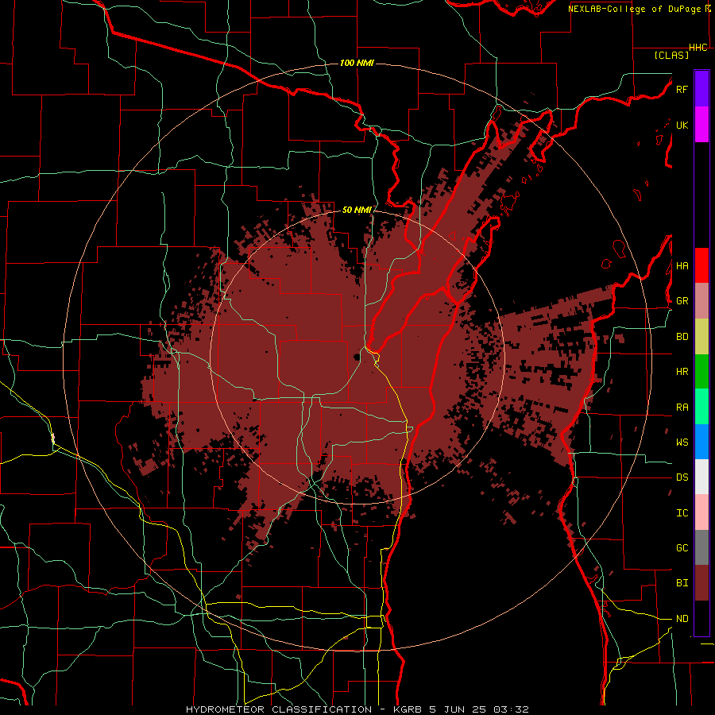Click the BD legend label
Image resolution: width=715 pixels, height=715 pixels.
pyautogui.click(x=682, y=337)
